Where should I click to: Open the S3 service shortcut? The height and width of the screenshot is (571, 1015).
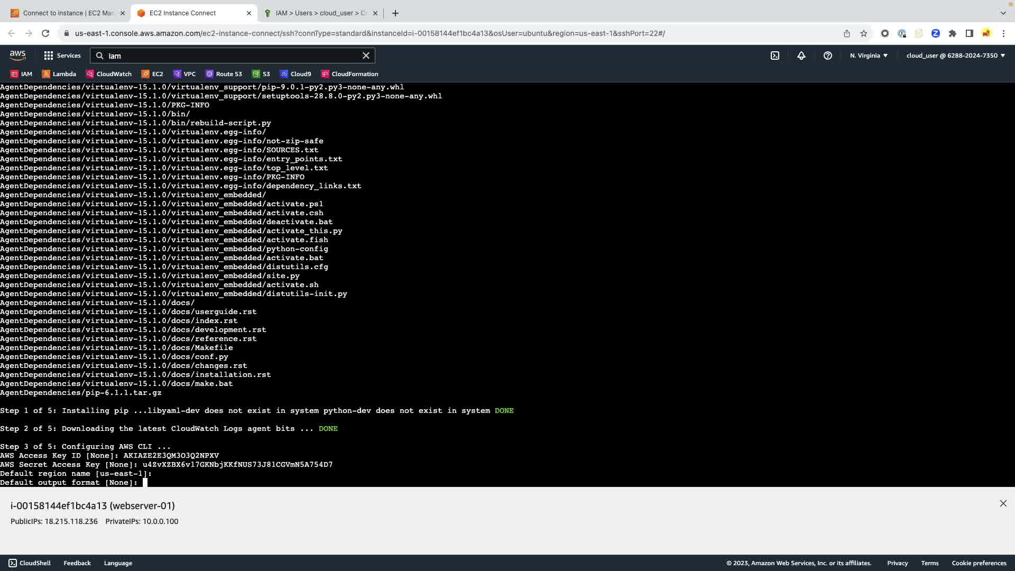pyautogui.click(x=261, y=74)
